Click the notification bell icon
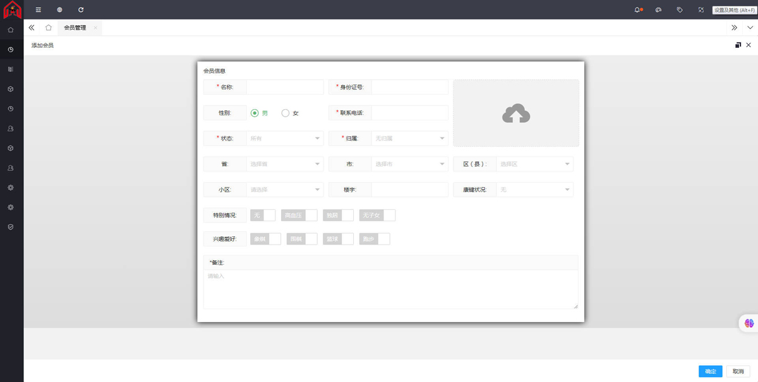758x382 pixels. (x=637, y=10)
